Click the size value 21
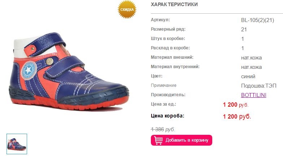The width and height of the screenshot is (283, 164). pyautogui.click(x=244, y=30)
